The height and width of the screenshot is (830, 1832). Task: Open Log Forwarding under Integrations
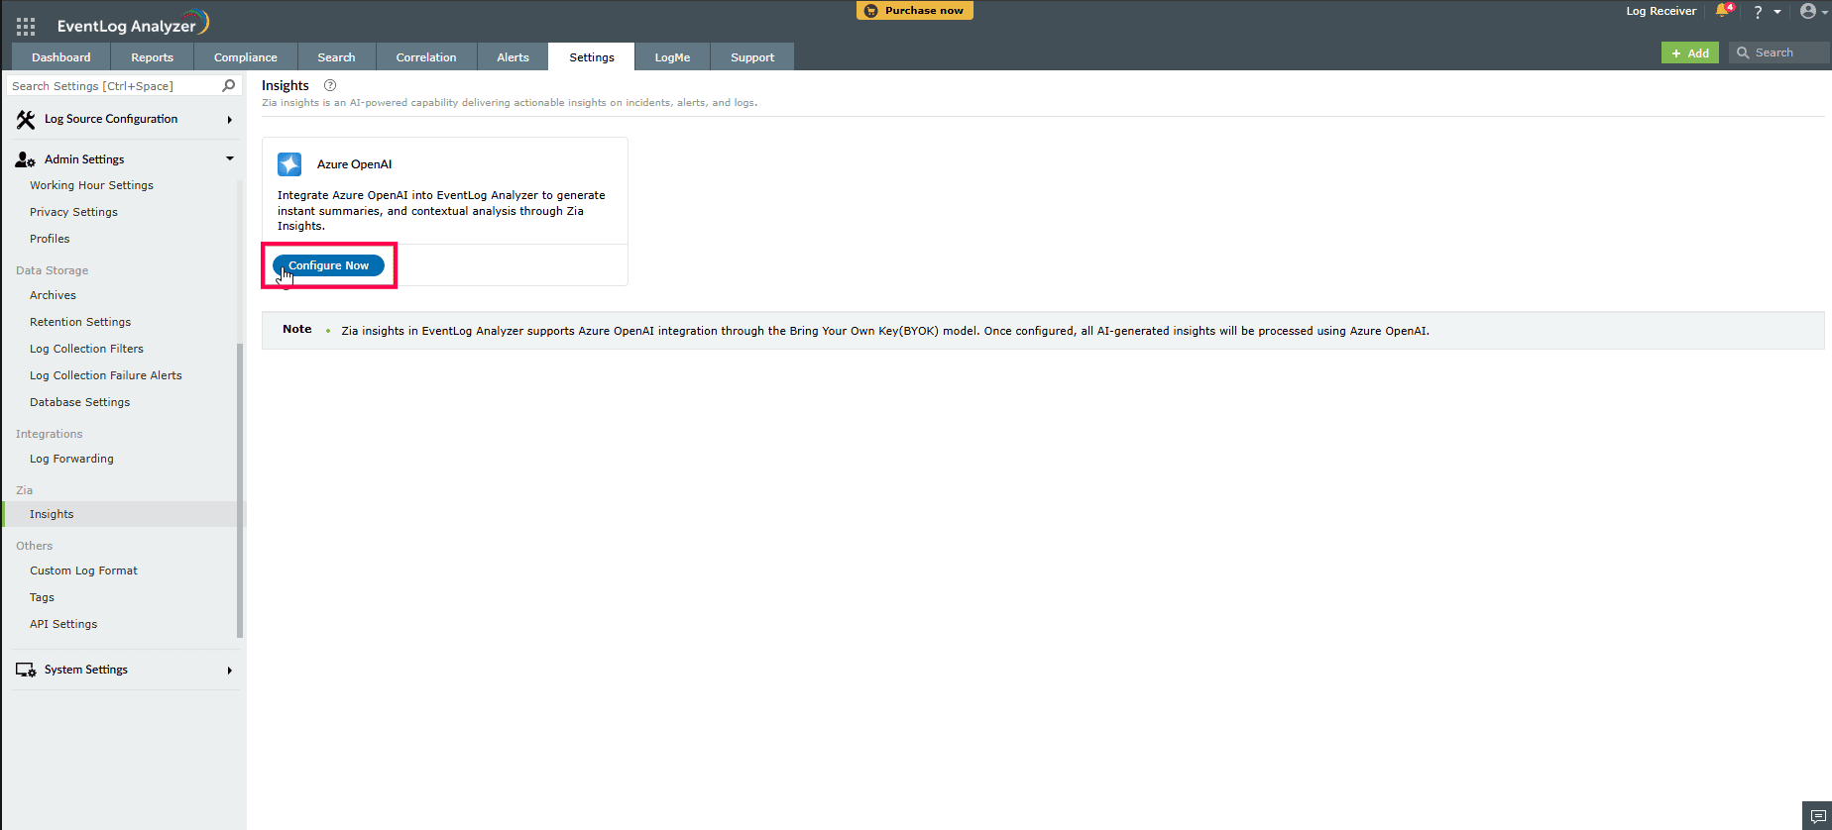(71, 459)
